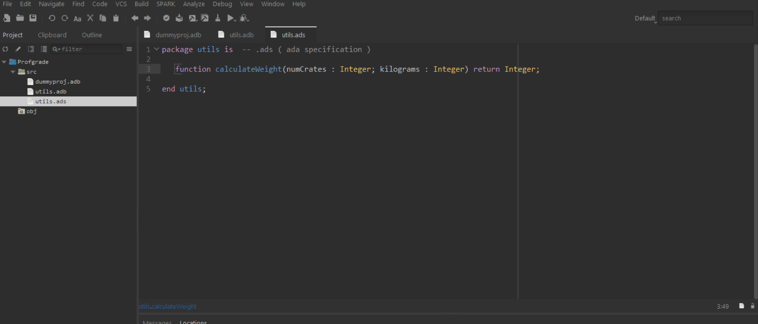Cut selection with scissors icon
Screen dimensions: 758x324
pos(90,18)
